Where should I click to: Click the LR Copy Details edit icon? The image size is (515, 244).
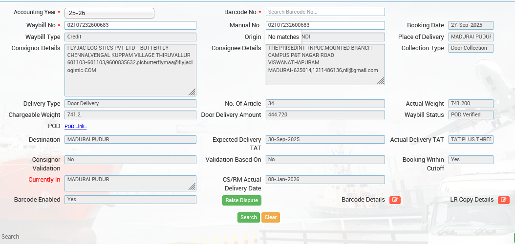click(x=503, y=200)
